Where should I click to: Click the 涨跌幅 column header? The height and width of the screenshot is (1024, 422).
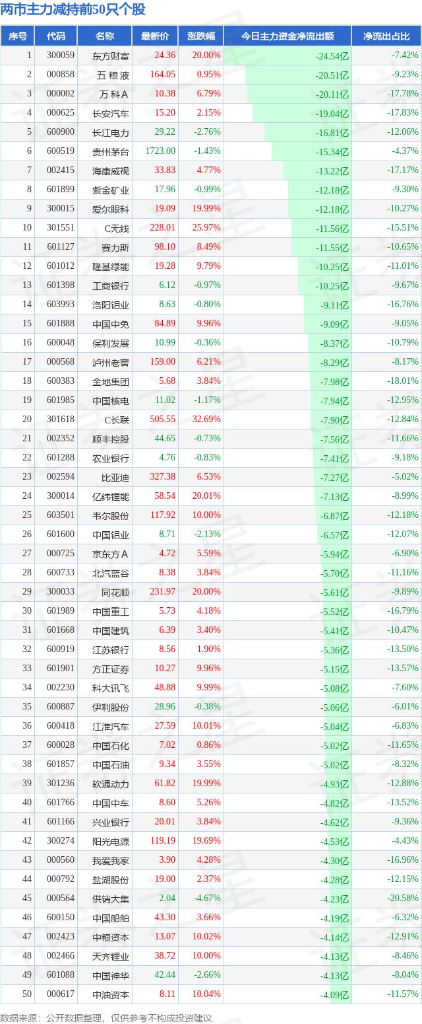[200, 36]
